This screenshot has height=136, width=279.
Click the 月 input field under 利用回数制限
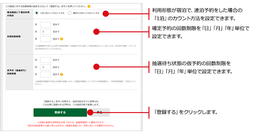coord(45,32)
